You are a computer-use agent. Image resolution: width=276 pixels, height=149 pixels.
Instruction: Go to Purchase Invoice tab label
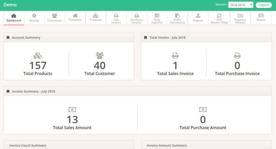[137, 21]
